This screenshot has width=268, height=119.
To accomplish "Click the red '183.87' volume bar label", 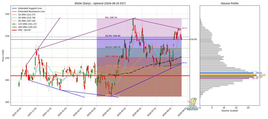I will tap(262, 76).
